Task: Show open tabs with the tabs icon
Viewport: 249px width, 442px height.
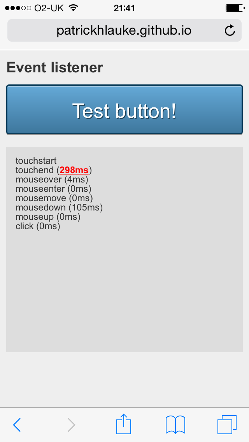Action: pyautogui.click(x=227, y=424)
